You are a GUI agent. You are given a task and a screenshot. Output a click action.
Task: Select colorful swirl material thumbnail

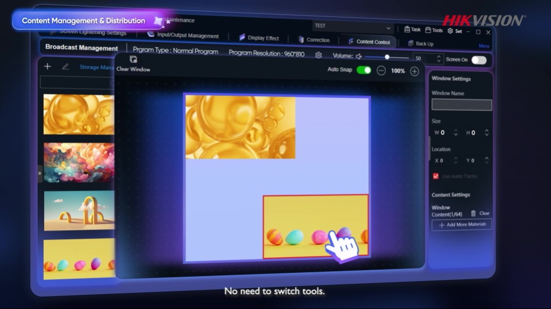tap(79, 162)
